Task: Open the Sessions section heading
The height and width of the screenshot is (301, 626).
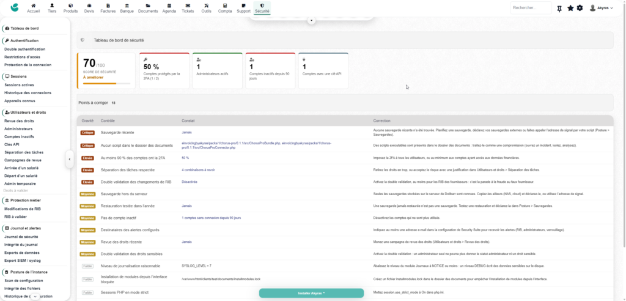Action: point(18,76)
